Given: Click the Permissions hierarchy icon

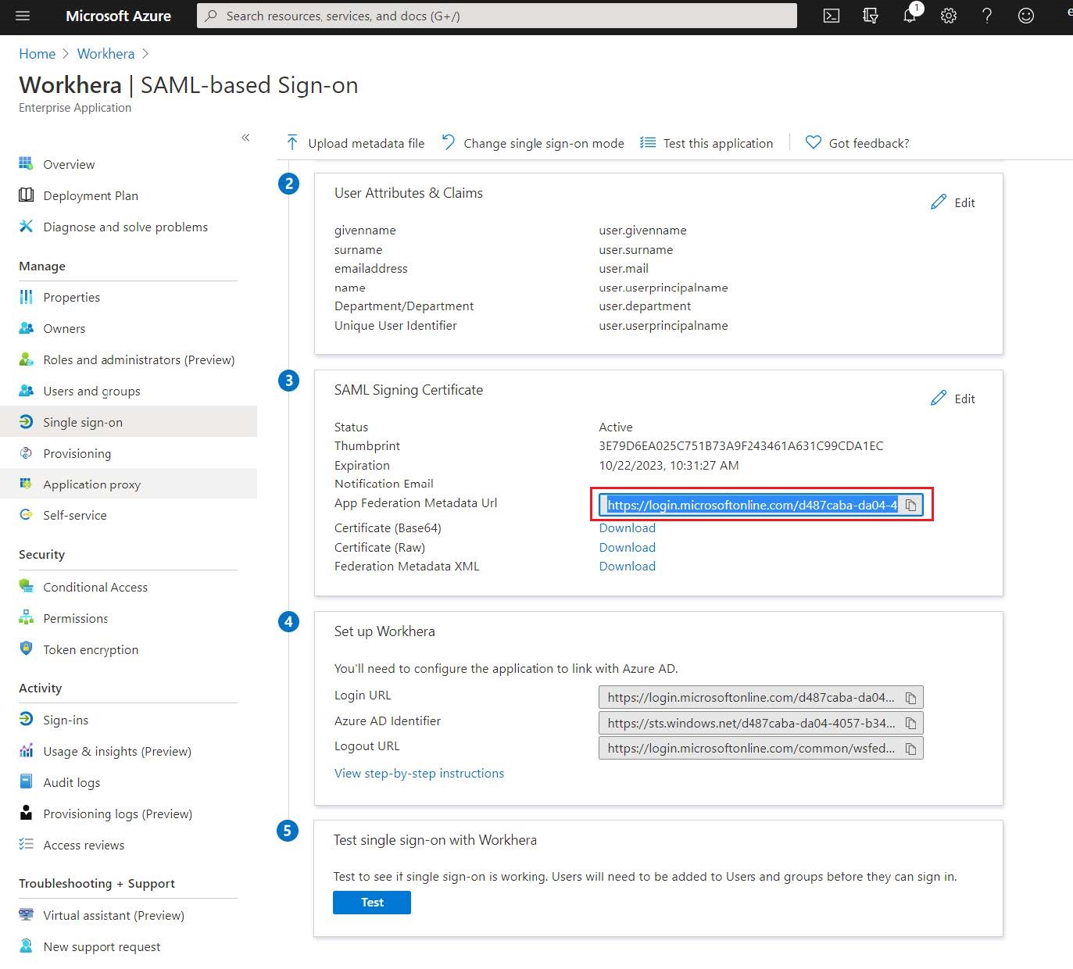Looking at the screenshot, I should pos(26,617).
